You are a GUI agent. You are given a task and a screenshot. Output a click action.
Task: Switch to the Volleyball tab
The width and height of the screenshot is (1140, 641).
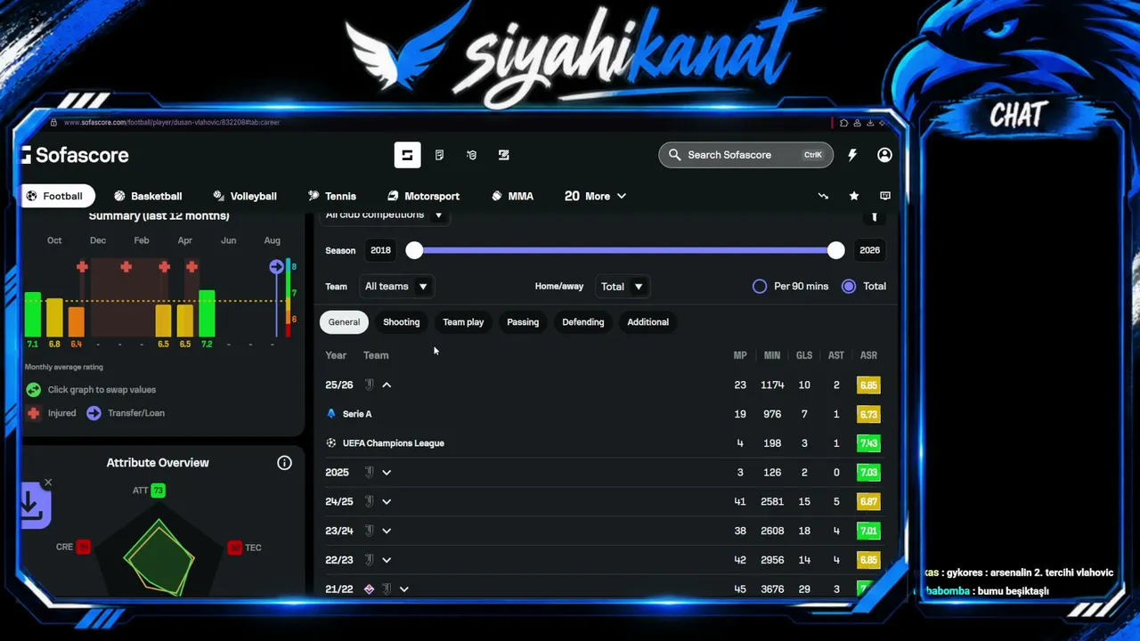(x=245, y=196)
